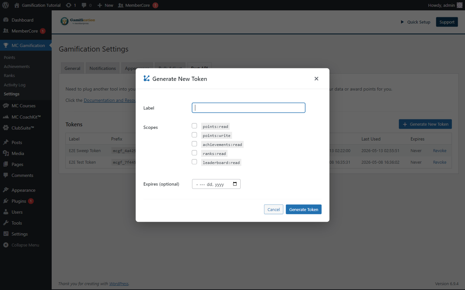The image size is (465, 290).
Task: Open WordPress Settings in sidebar
Action: click(x=26, y=234)
